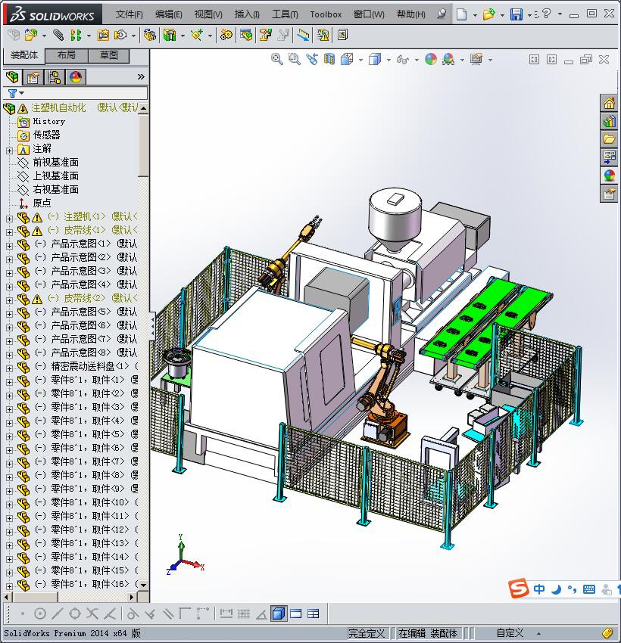Expand the 精密震动送料盘<1> node
Screen dimensions: 621x643
(x=9, y=368)
